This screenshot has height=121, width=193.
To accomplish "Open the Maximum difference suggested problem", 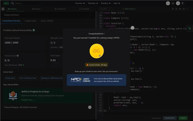I will click(x=51, y=78).
